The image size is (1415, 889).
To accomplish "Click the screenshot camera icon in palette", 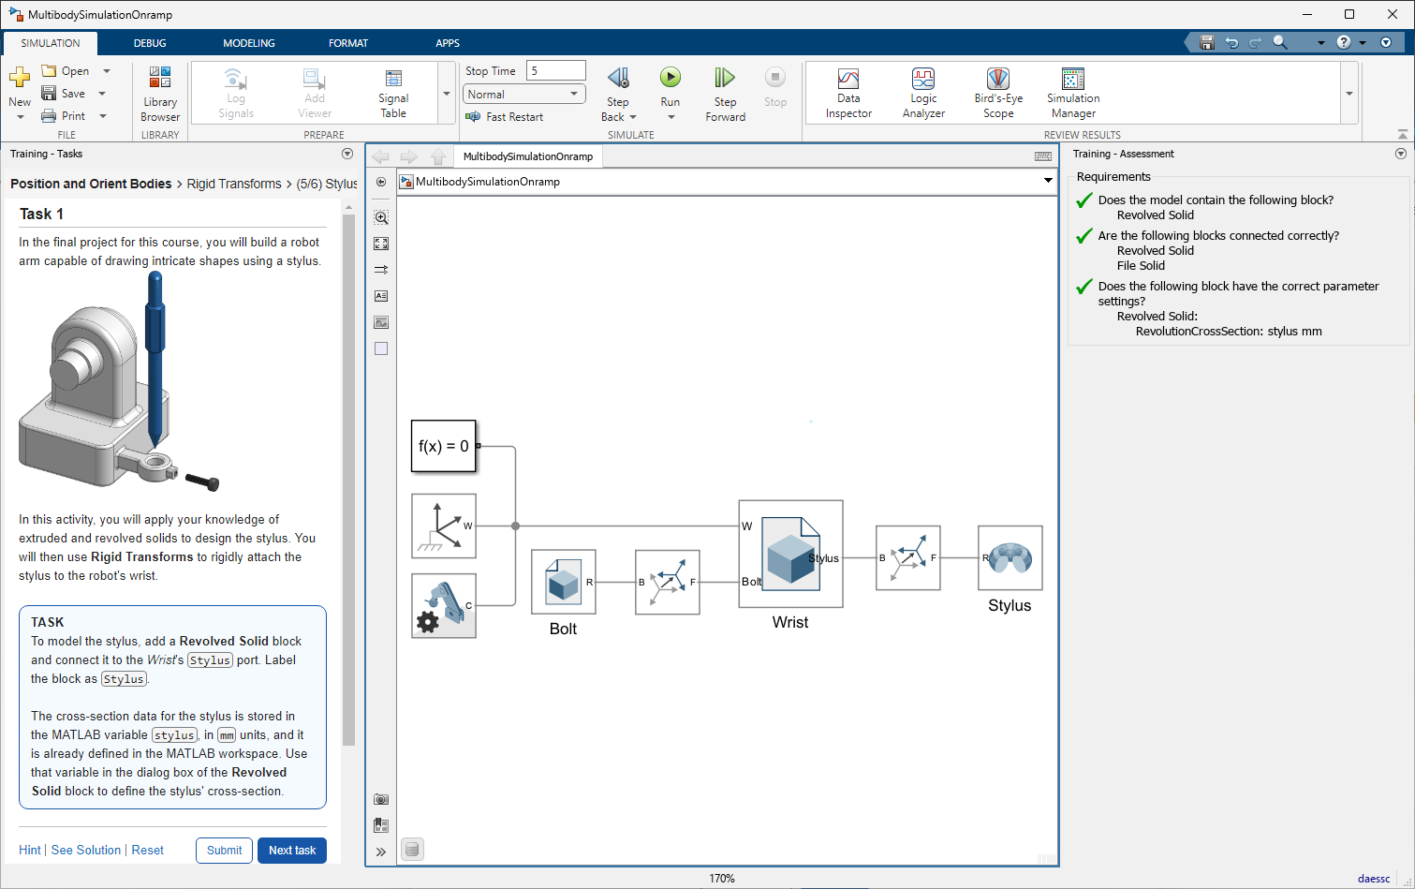I will [381, 799].
